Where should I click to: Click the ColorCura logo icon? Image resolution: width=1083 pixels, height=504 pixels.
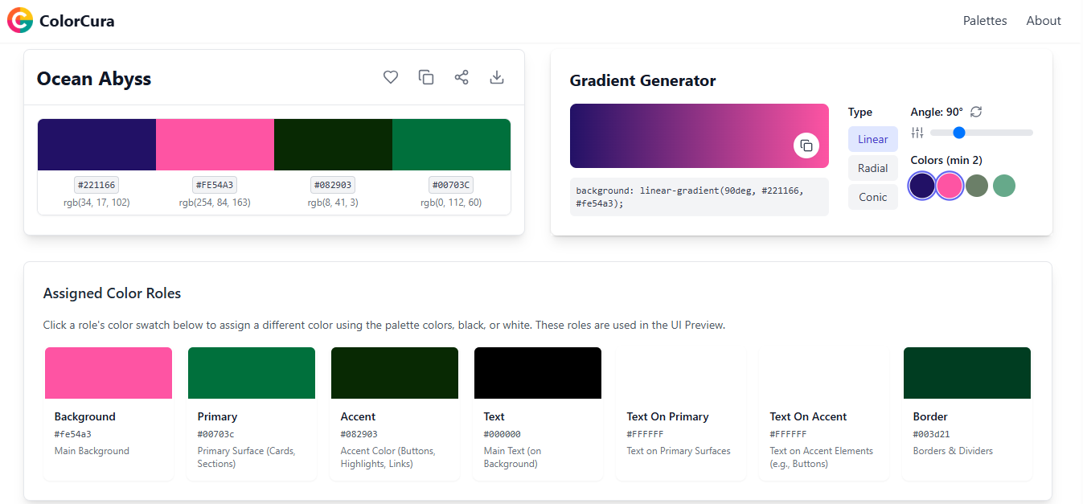20,21
